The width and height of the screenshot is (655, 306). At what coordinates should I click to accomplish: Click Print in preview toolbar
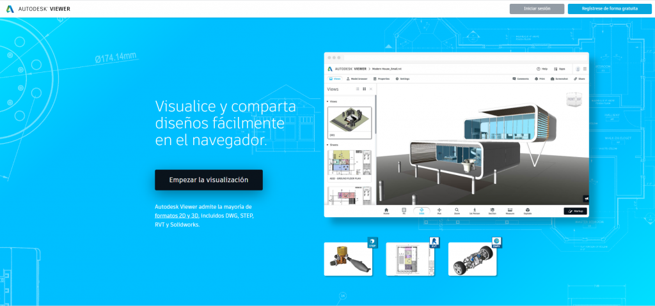(540, 79)
